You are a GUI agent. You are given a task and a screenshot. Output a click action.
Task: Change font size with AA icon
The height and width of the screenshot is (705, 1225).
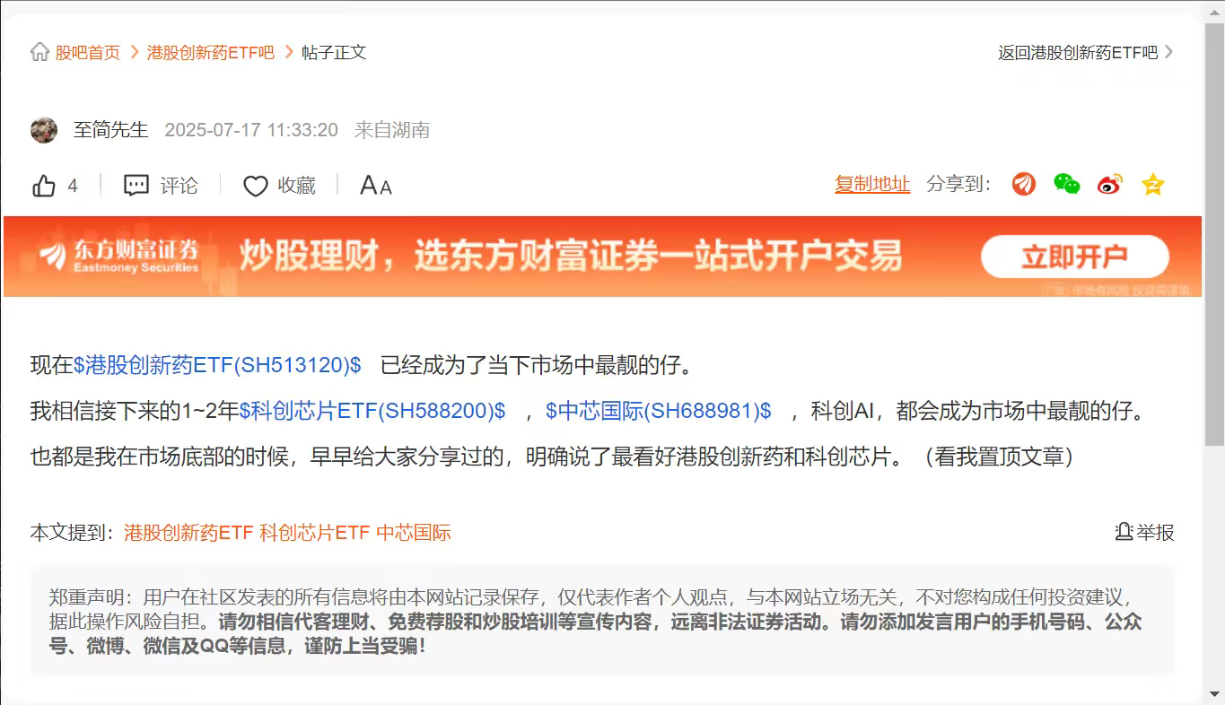(376, 186)
